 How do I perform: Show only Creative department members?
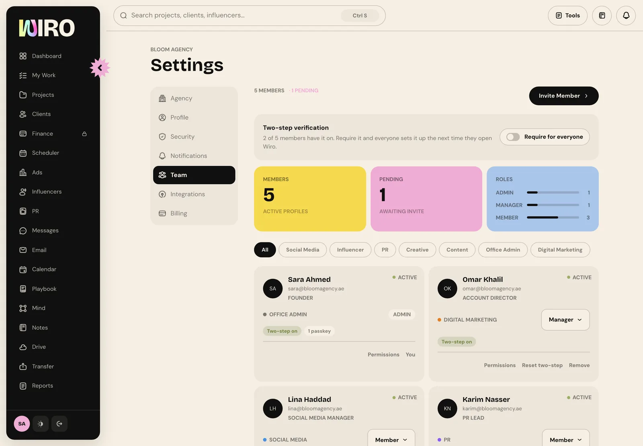(417, 250)
